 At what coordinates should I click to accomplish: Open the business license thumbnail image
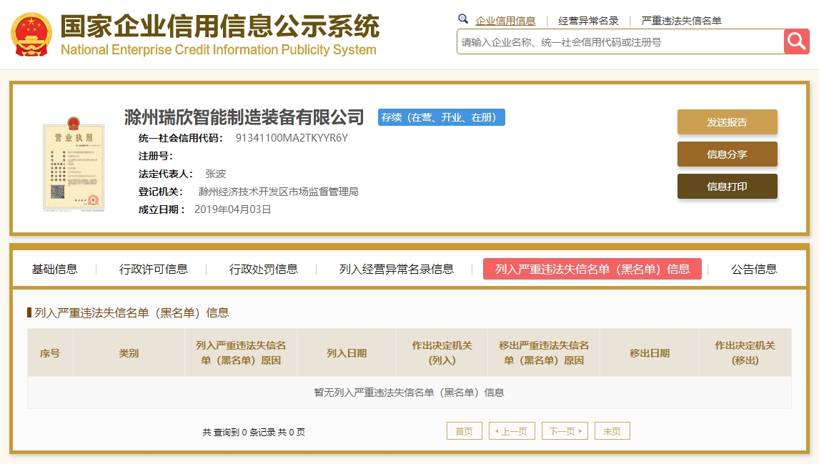(74, 164)
